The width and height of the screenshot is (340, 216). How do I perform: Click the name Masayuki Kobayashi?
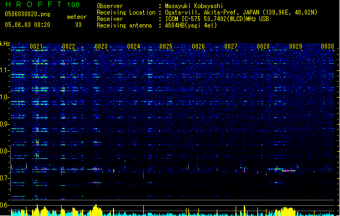pyautogui.click(x=194, y=6)
